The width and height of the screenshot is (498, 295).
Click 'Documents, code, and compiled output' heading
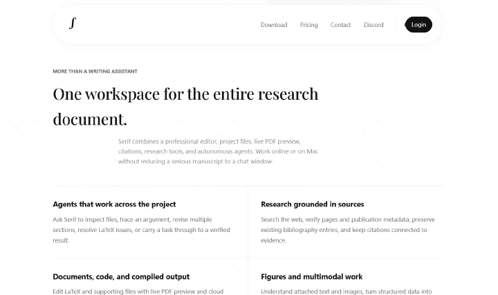[x=121, y=276]
